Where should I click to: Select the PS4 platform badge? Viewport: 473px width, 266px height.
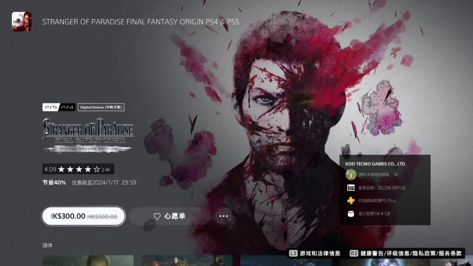[x=67, y=107]
